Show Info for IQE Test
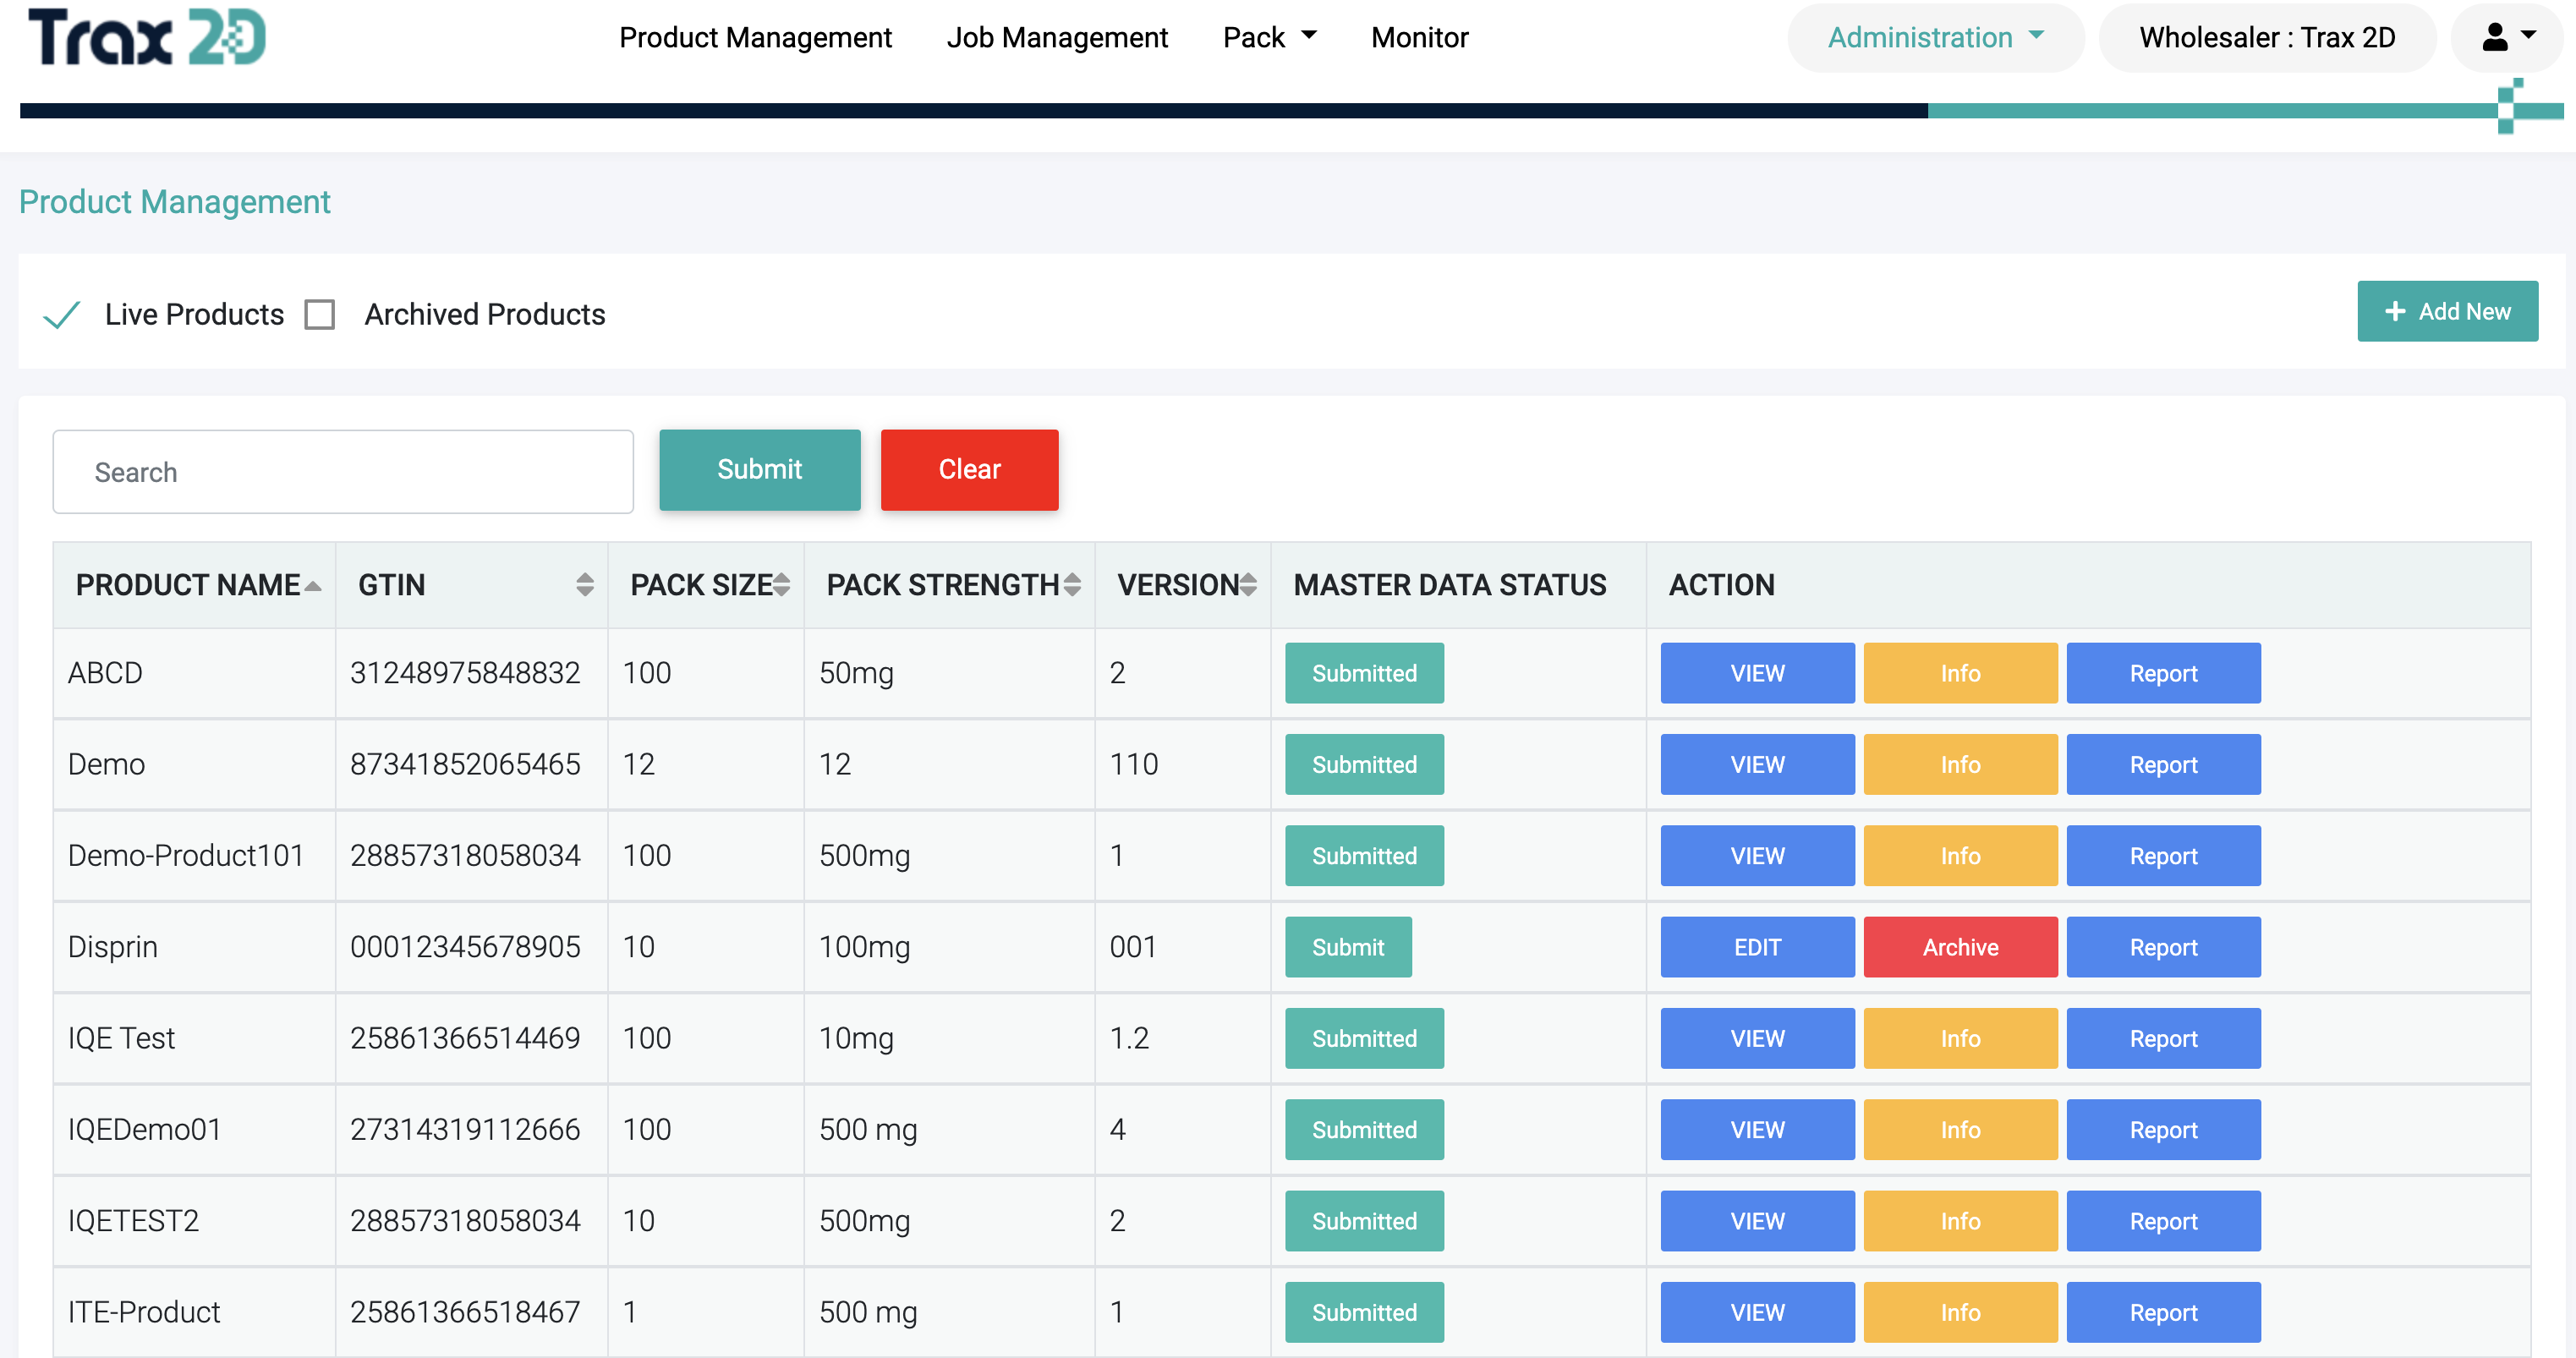The height and width of the screenshot is (1358, 2576). click(1960, 1038)
